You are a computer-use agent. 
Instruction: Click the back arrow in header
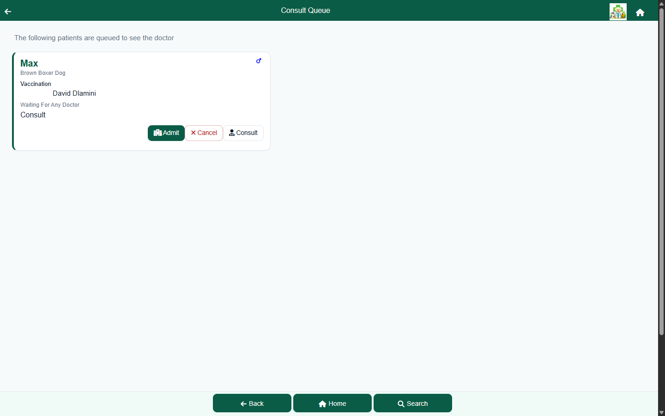8,12
